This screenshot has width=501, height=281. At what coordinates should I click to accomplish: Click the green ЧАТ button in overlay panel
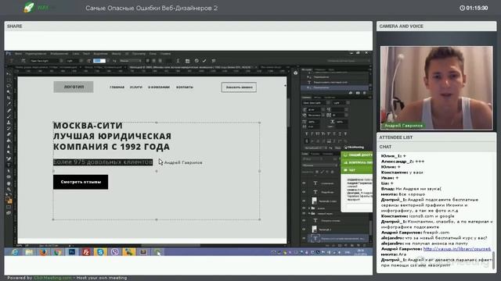click(x=357, y=170)
